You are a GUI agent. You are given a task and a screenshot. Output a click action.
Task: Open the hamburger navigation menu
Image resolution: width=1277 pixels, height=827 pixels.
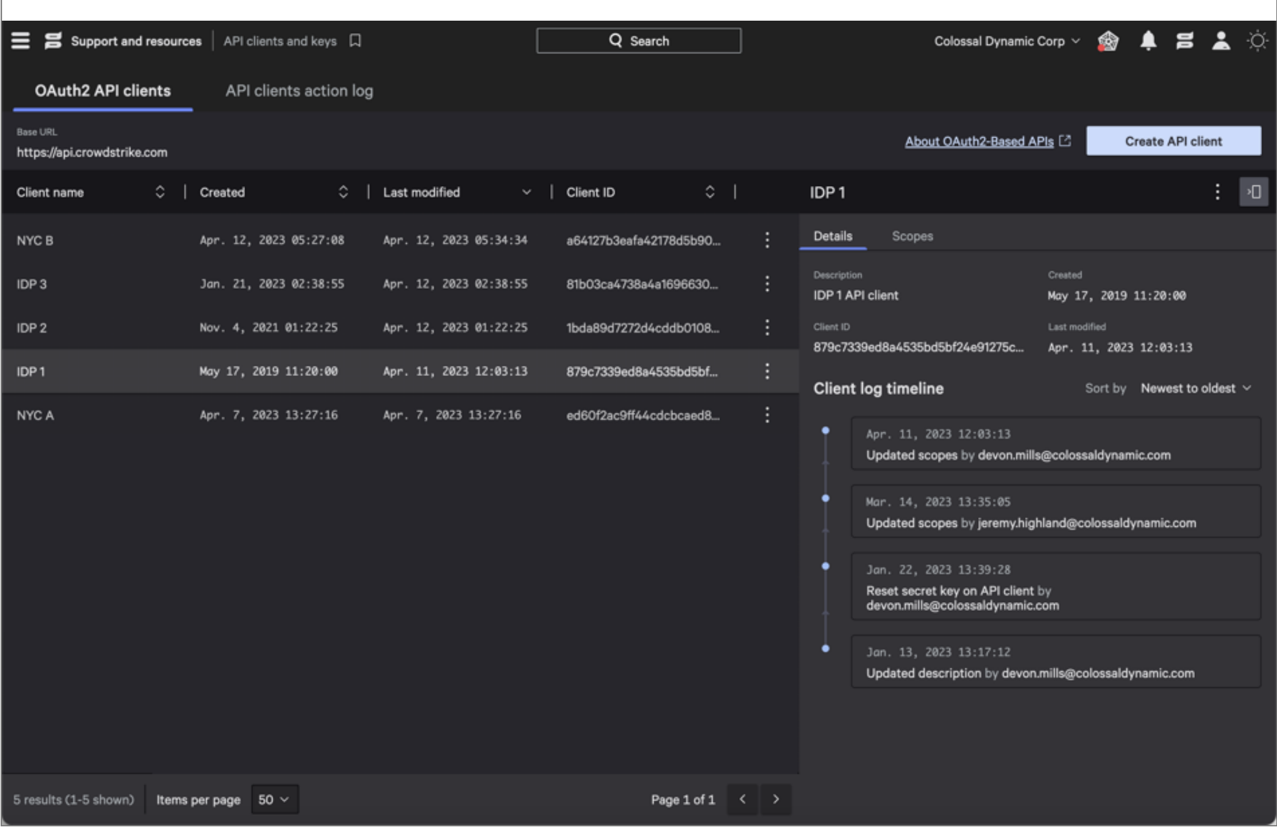pyautogui.click(x=21, y=41)
